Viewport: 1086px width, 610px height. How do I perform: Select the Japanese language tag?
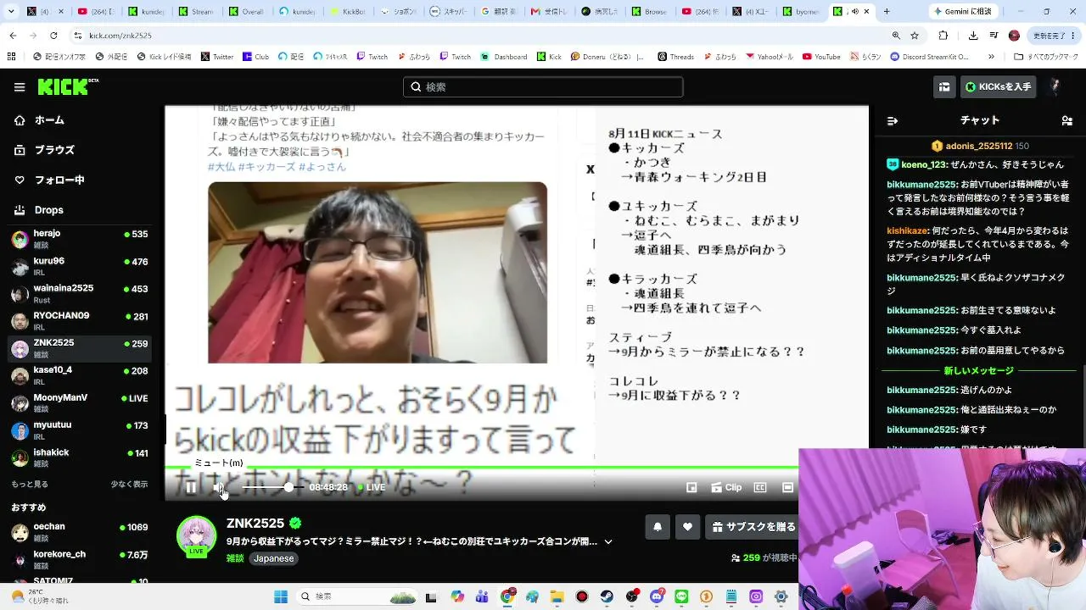[x=274, y=558]
